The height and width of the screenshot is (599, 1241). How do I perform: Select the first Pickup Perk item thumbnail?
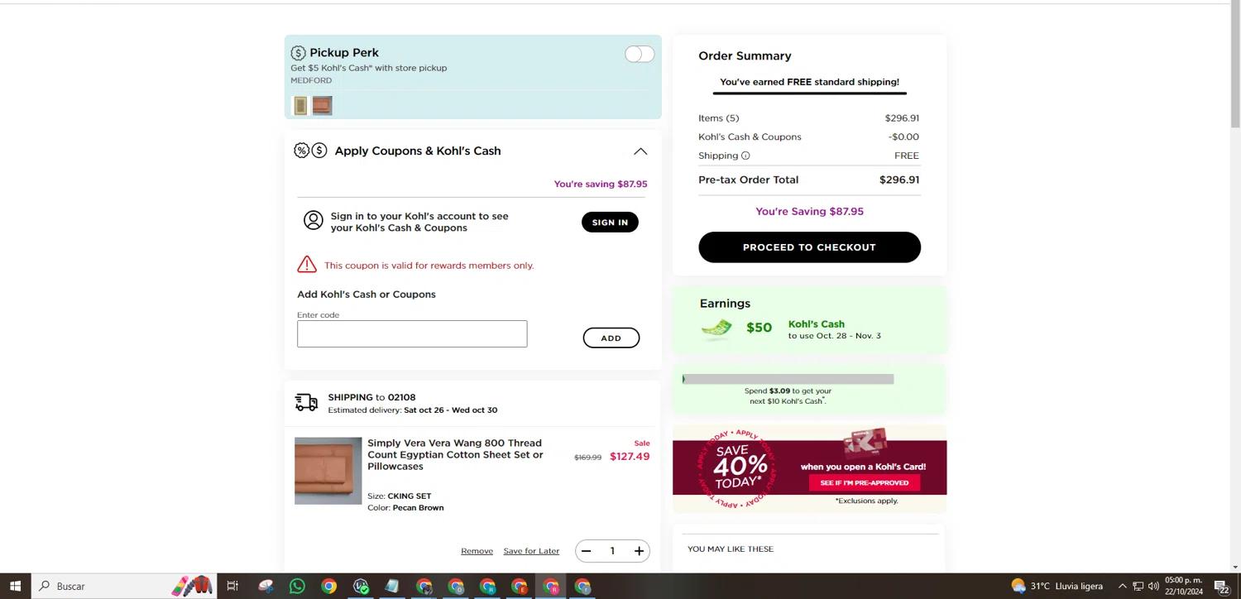(300, 105)
